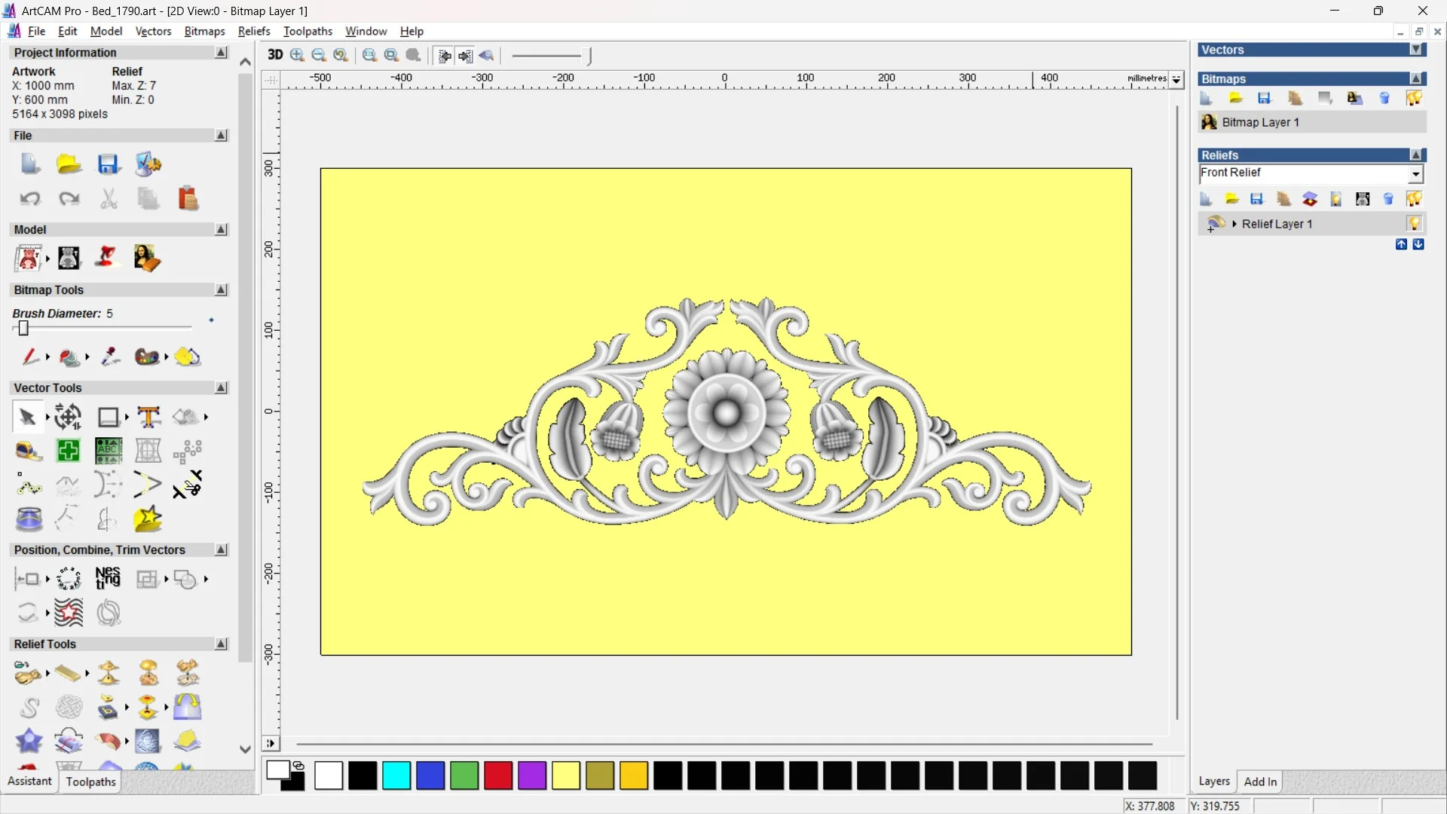Select the bitmap Paint brush tool
The image size is (1447, 814).
[x=30, y=357]
